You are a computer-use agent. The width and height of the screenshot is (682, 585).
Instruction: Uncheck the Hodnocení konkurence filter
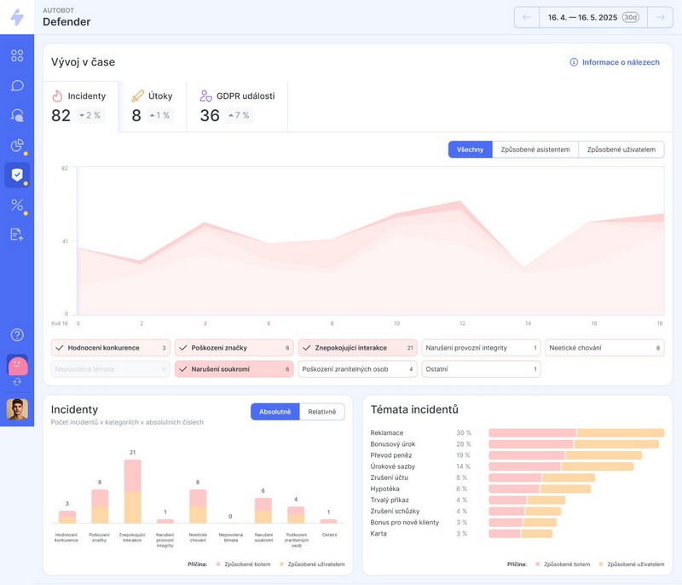click(110, 348)
